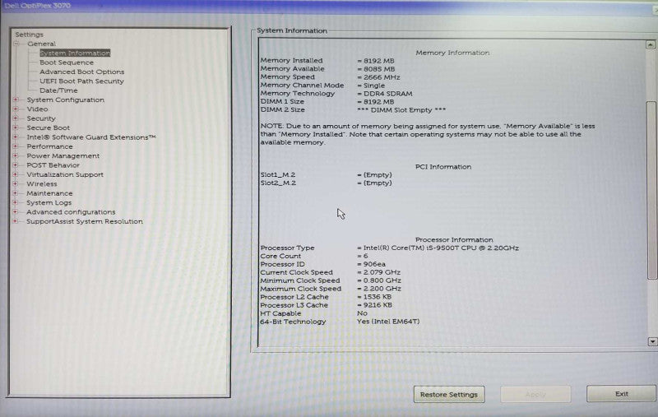Expand the Video tree node

pos(16,109)
